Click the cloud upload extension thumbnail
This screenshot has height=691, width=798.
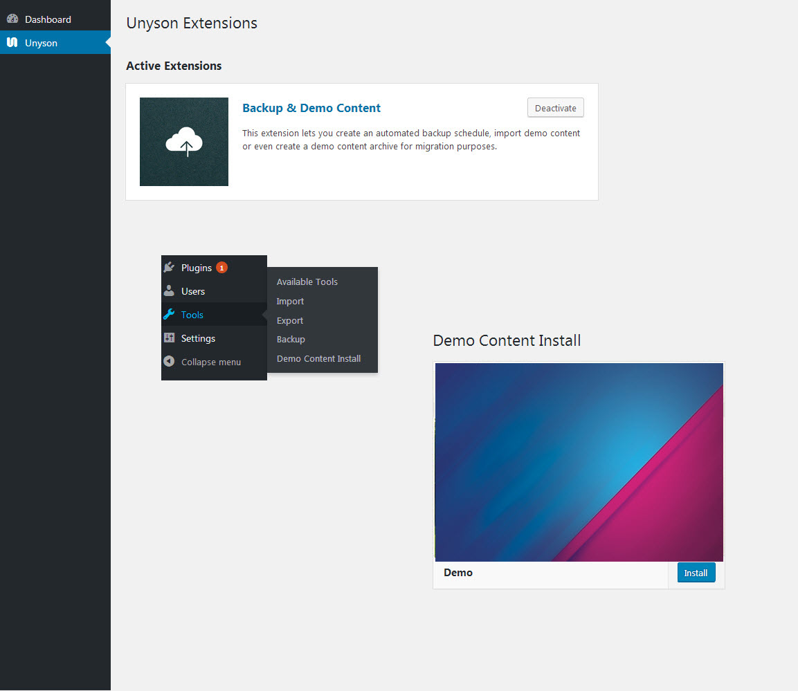click(x=184, y=142)
